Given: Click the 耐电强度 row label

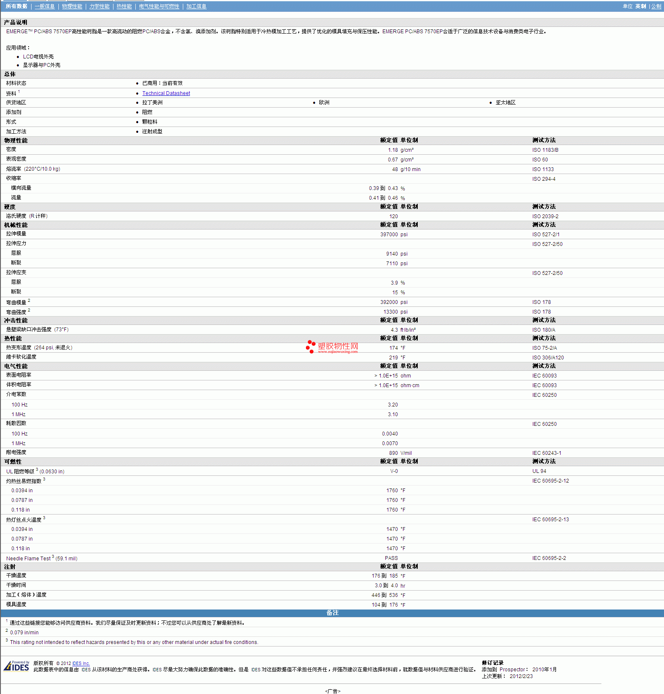Looking at the screenshot, I should click(x=16, y=452).
